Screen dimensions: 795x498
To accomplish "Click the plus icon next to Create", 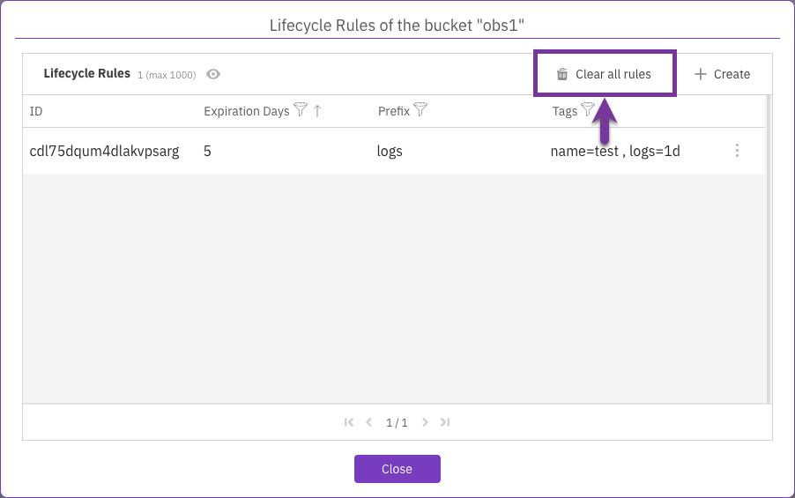I will click(x=701, y=74).
